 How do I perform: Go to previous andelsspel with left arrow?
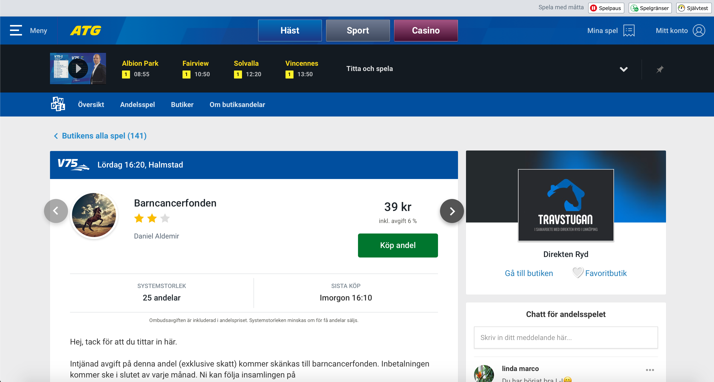pyautogui.click(x=56, y=211)
